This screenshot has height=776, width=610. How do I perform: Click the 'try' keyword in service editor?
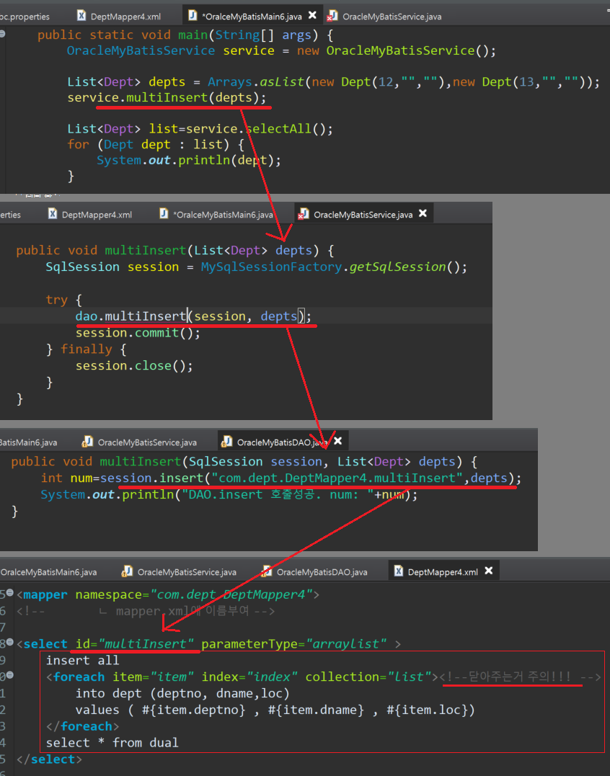[x=56, y=300]
